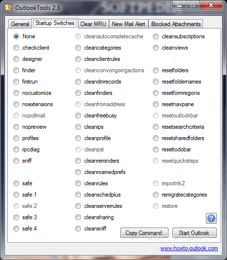Select the cleansniff radio button
The height and width of the screenshot is (260, 227).
78,229
